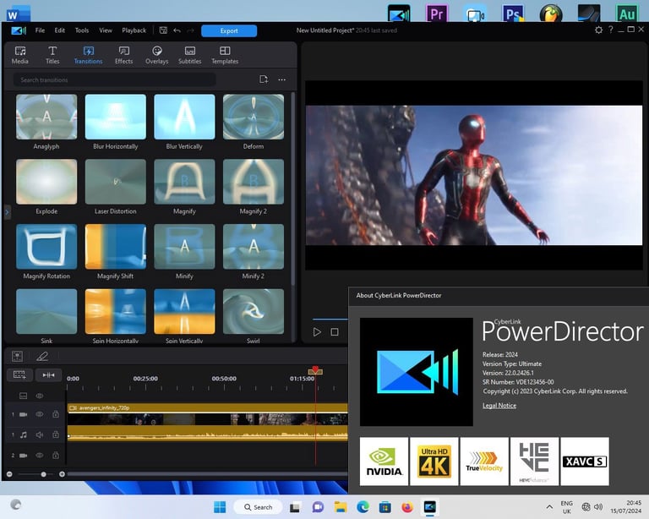Open the View menu
Viewport: 649px width, 519px height.
(106, 30)
